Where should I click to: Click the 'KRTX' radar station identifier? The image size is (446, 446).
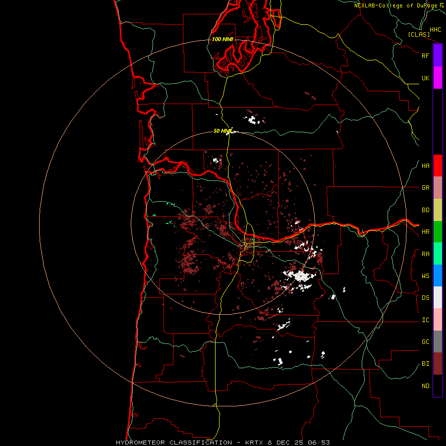(x=255, y=443)
